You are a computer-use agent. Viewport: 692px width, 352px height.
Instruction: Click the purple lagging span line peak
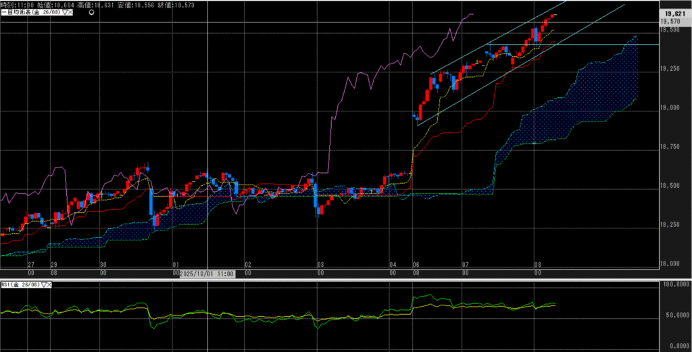[468, 14]
